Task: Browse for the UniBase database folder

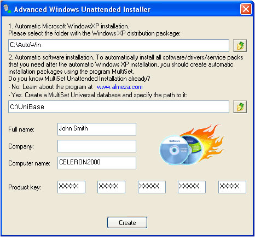Action: 240,106
